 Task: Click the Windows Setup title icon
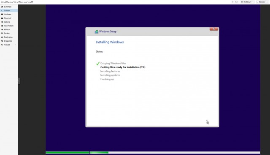[x=97, y=32]
